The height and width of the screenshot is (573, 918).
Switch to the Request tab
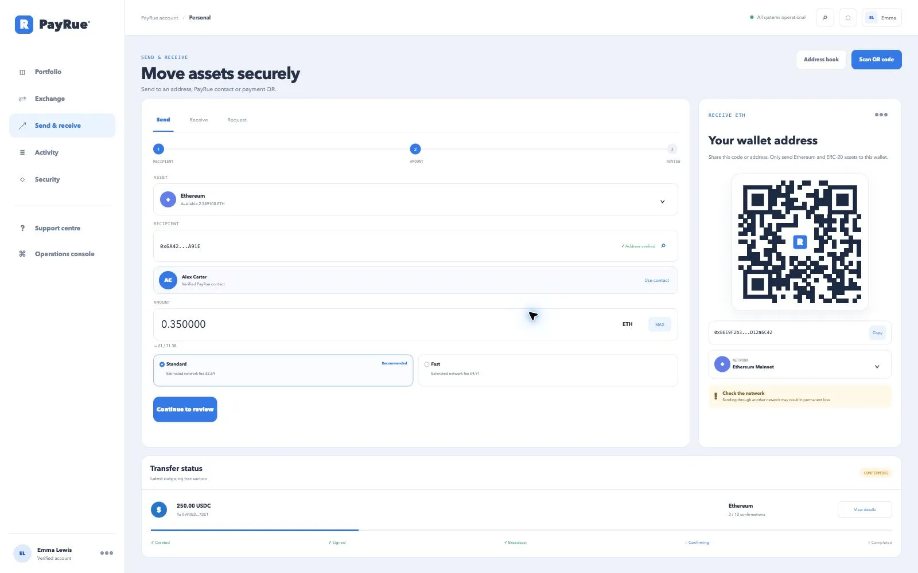[x=237, y=120]
